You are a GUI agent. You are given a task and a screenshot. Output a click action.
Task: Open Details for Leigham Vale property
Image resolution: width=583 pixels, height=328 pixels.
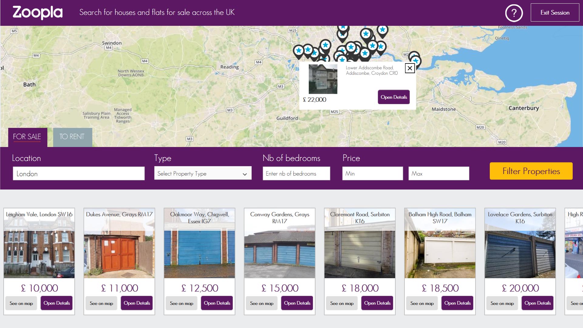56,303
